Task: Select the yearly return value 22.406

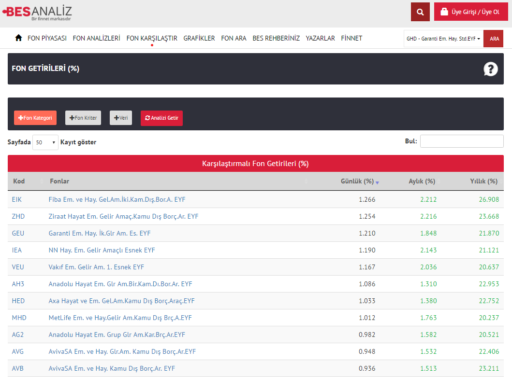Action: 489,352
